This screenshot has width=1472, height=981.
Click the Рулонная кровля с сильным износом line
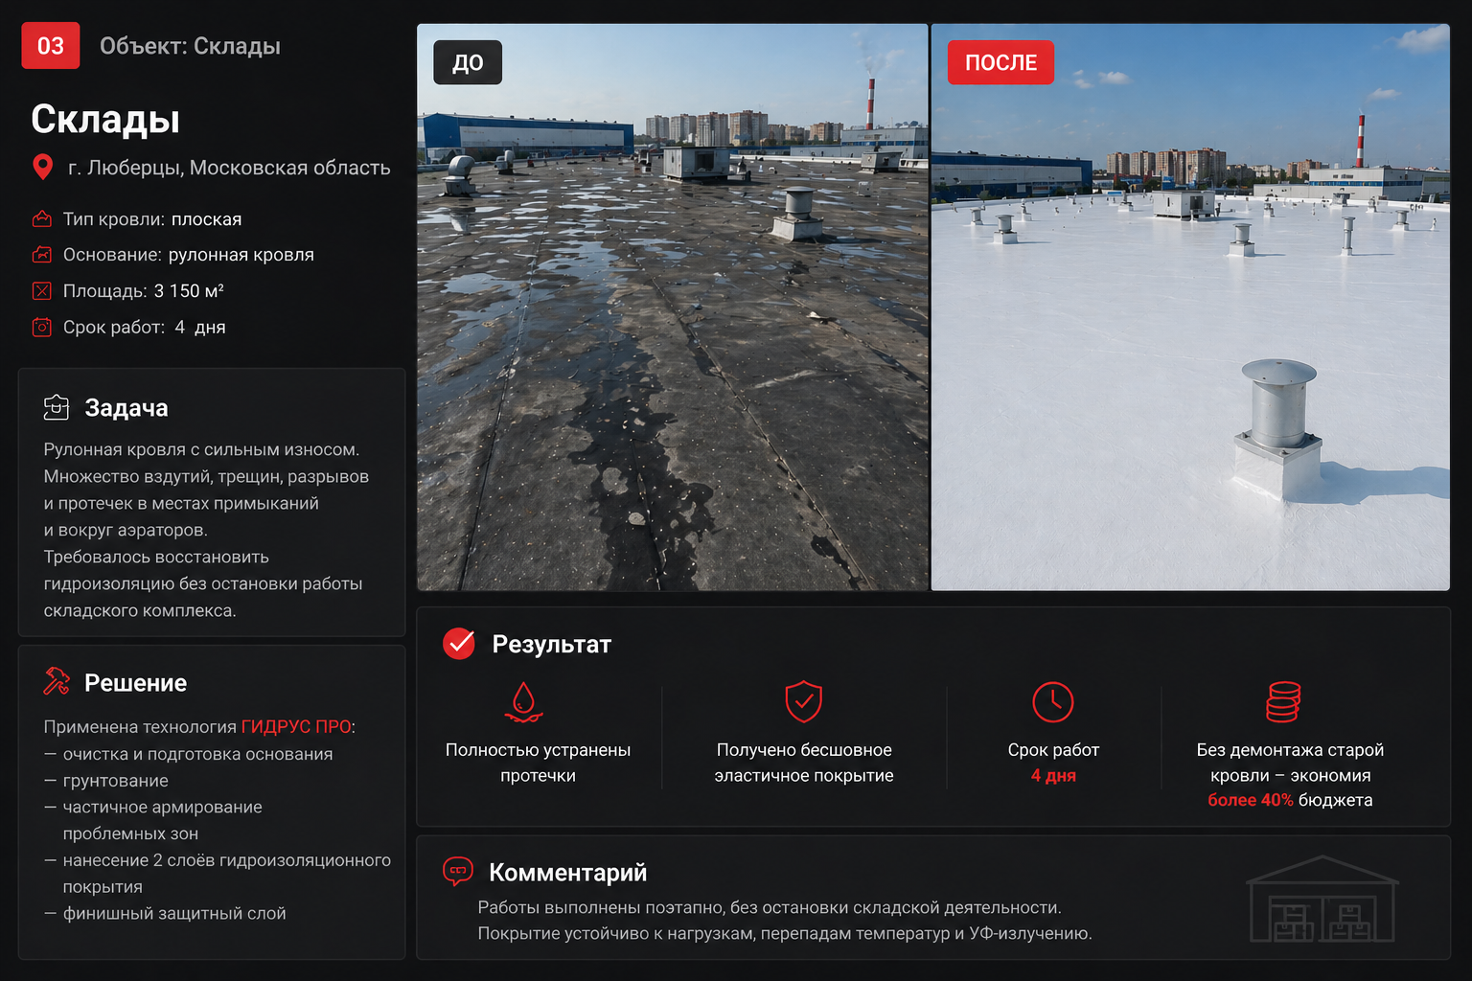pos(201,449)
